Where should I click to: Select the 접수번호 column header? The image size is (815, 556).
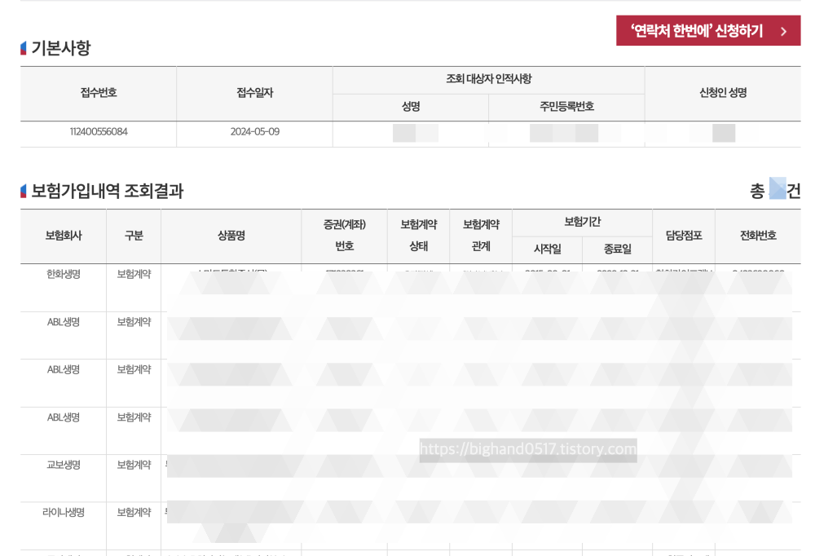(x=99, y=93)
